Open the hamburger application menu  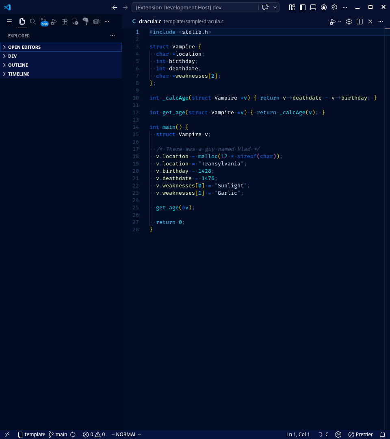pos(9,21)
